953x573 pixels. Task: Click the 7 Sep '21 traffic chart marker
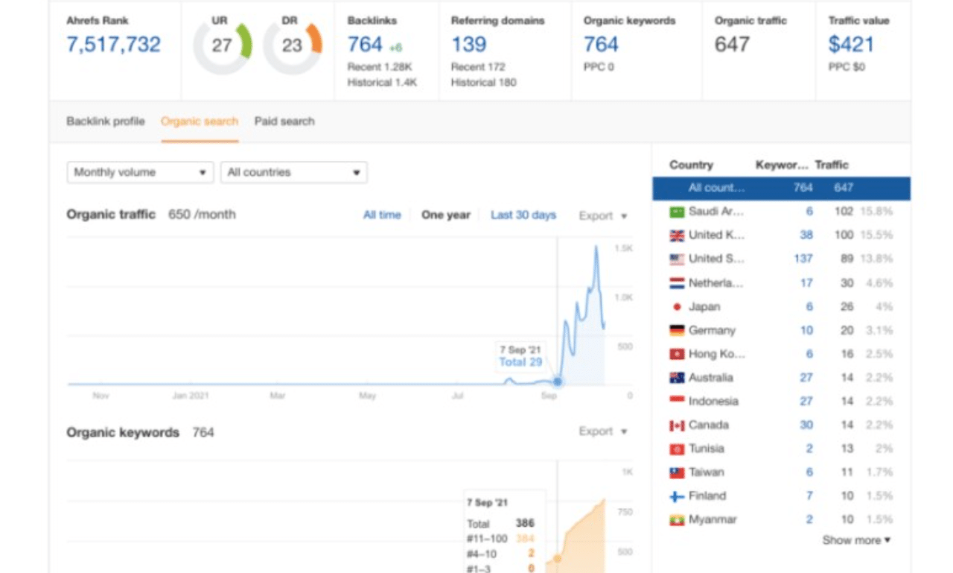coord(558,382)
